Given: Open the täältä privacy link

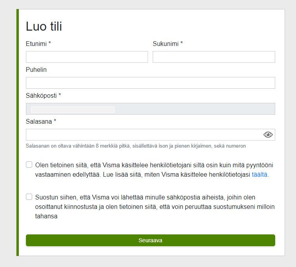Looking at the screenshot, I should (x=260, y=175).
